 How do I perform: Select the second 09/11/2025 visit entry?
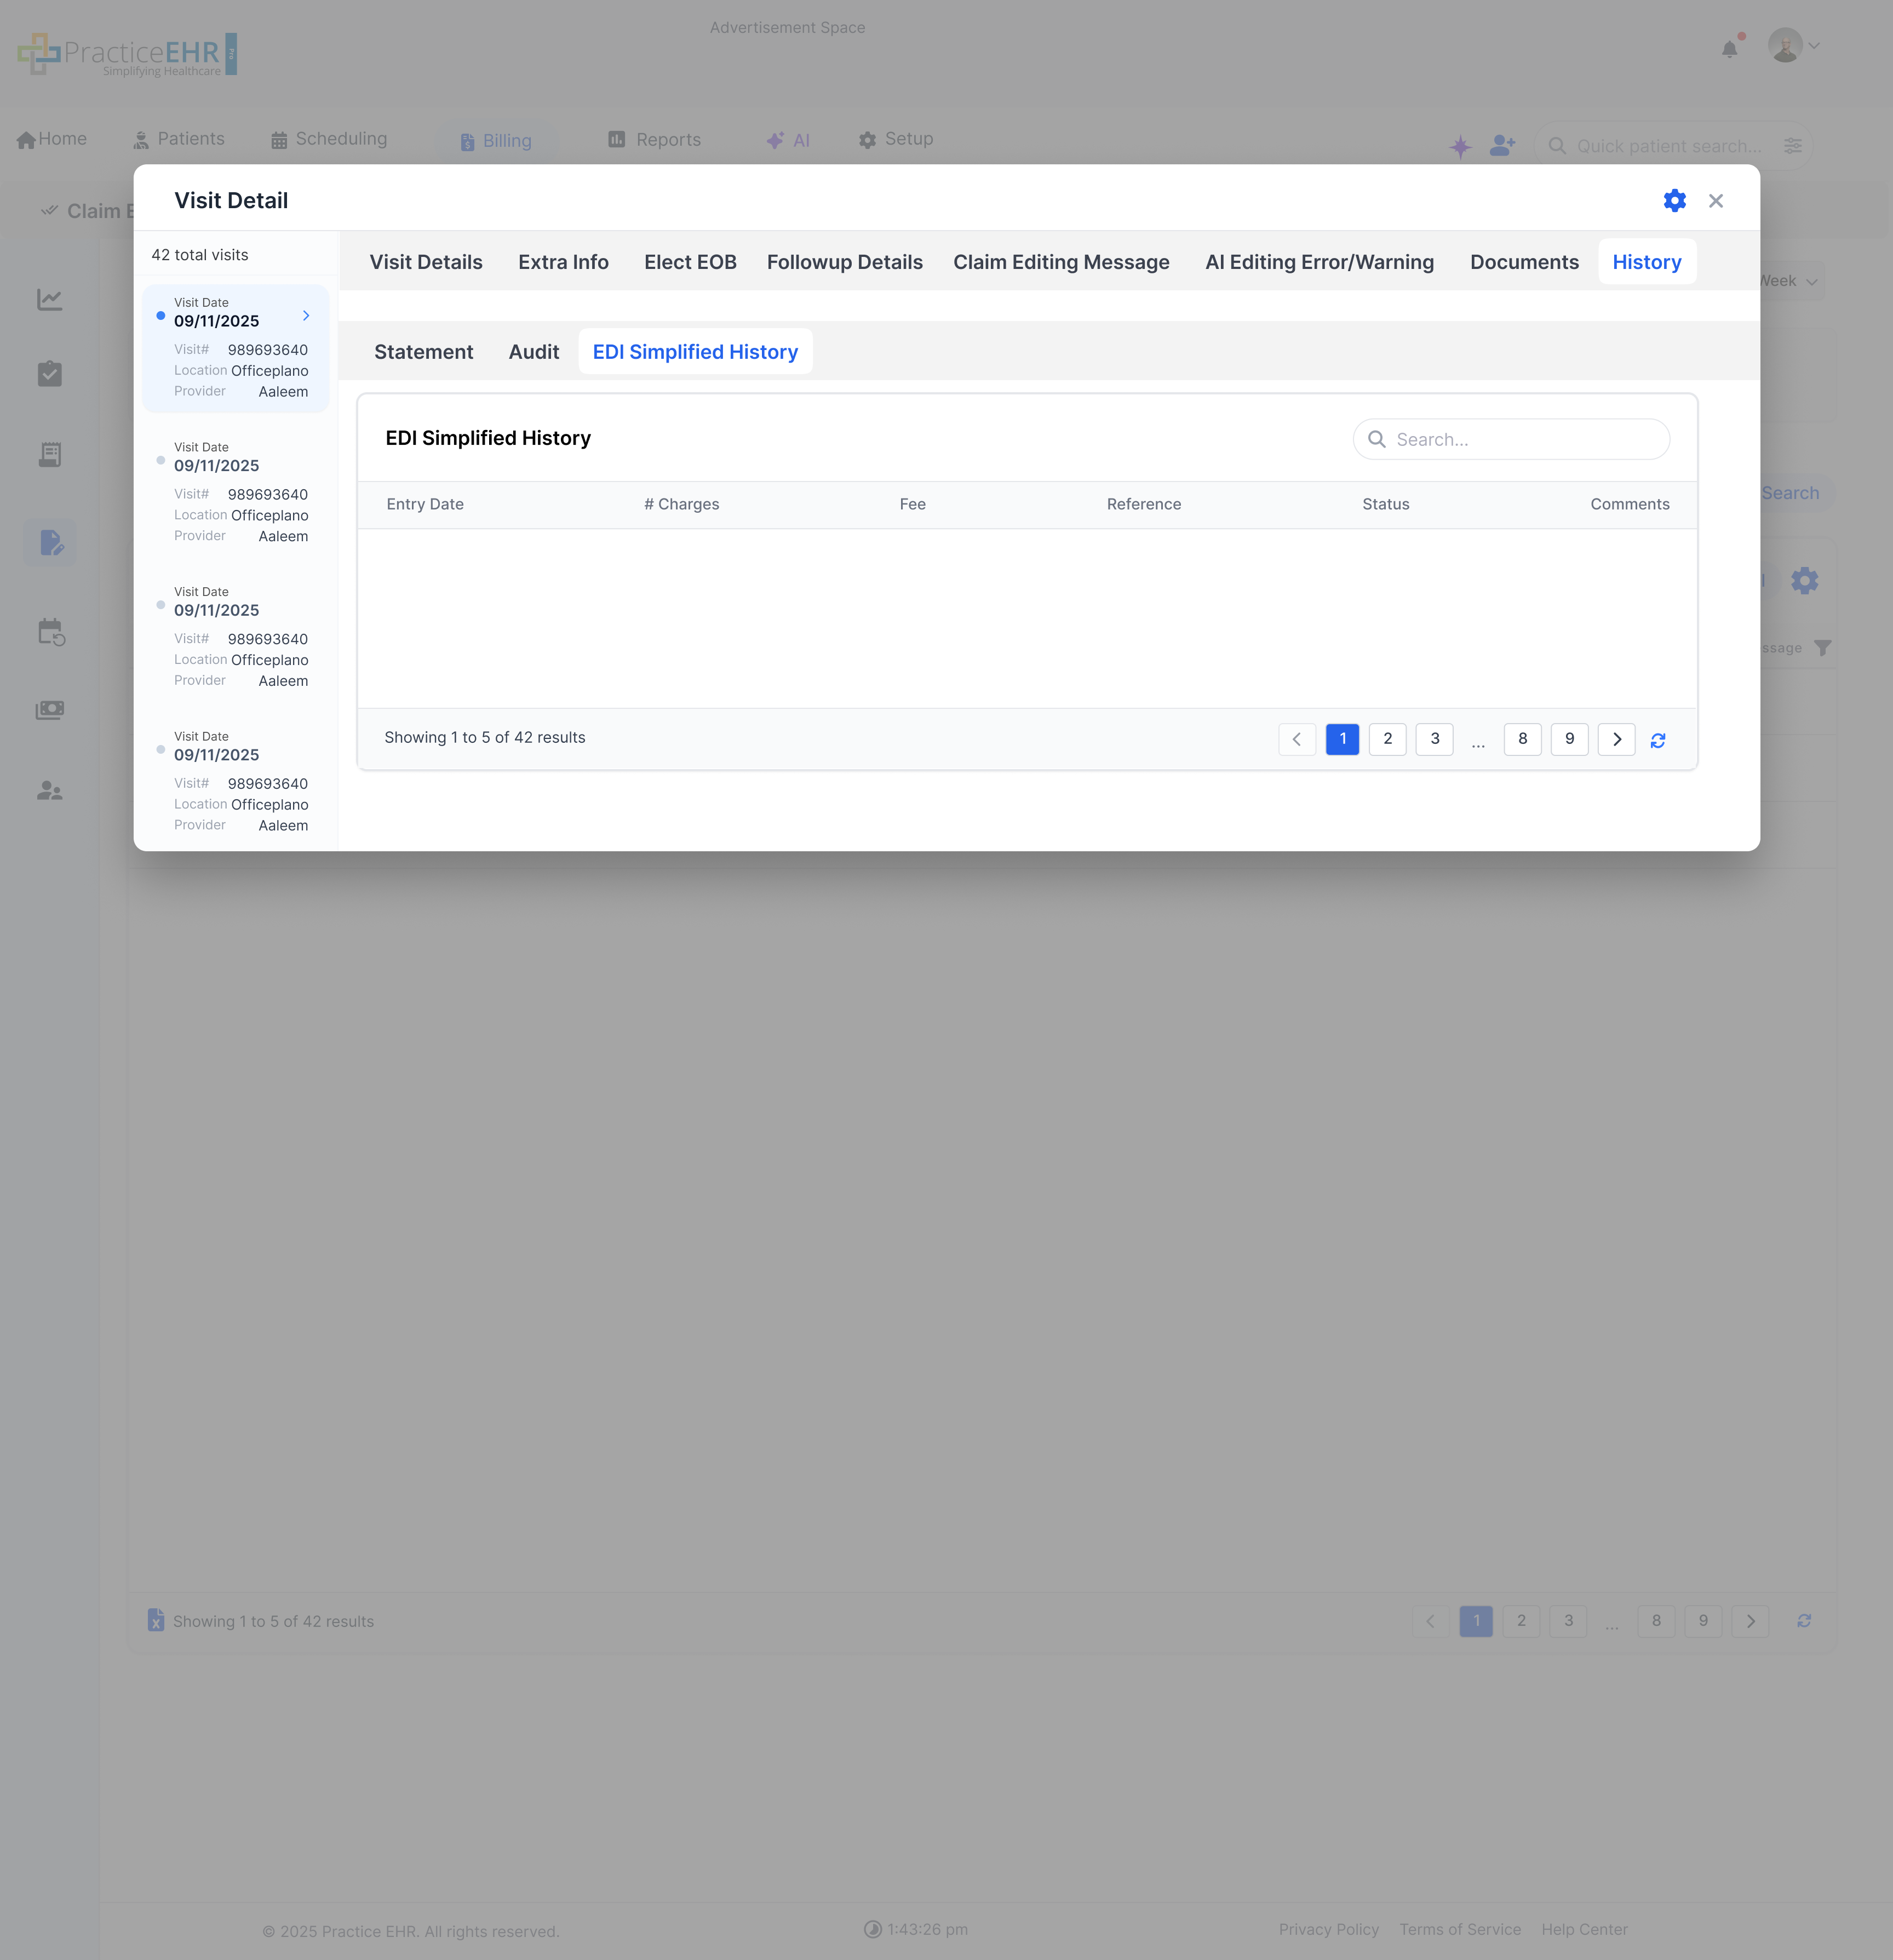(236, 491)
